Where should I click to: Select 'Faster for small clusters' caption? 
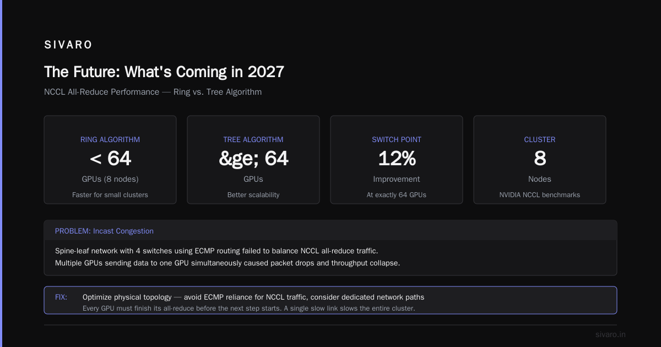pyautogui.click(x=110, y=194)
